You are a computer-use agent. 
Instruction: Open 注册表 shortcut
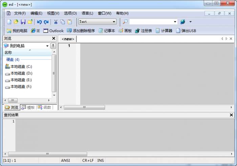(144, 31)
